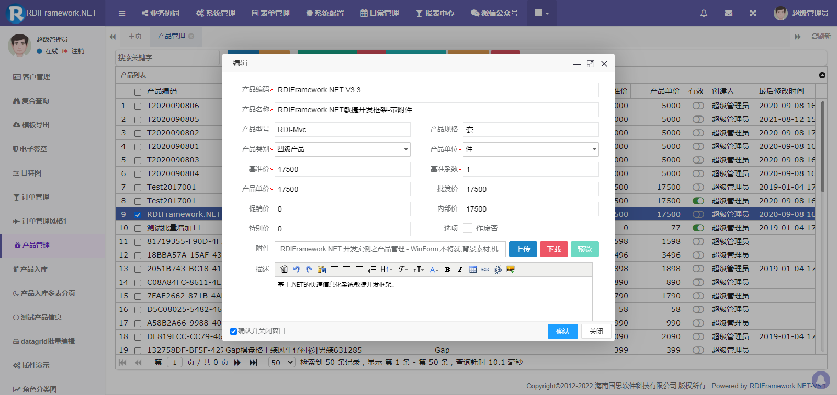Click the 关闭 button in edit dialog

[x=596, y=331]
